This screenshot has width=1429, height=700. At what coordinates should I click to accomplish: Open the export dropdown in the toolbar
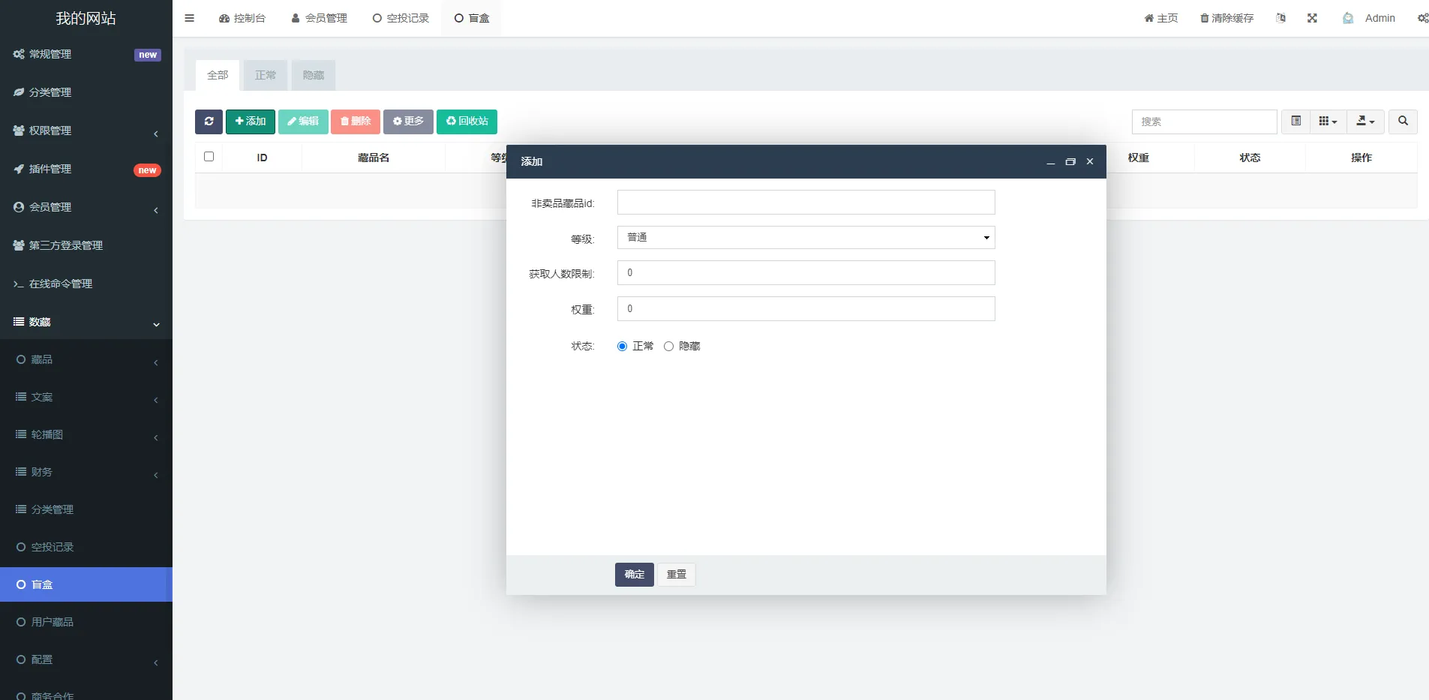pos(1365,122)
